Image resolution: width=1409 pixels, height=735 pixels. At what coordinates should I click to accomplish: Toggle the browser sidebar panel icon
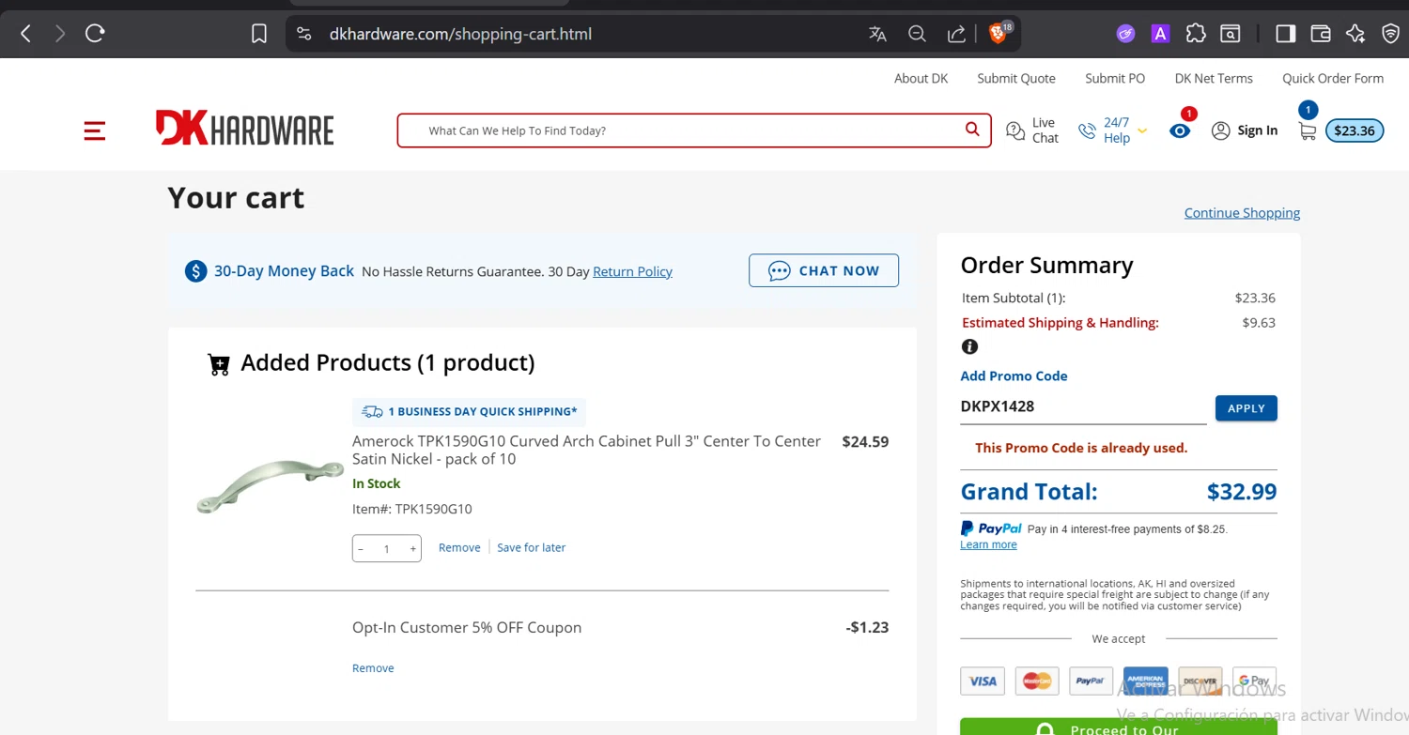point(1285,34)
